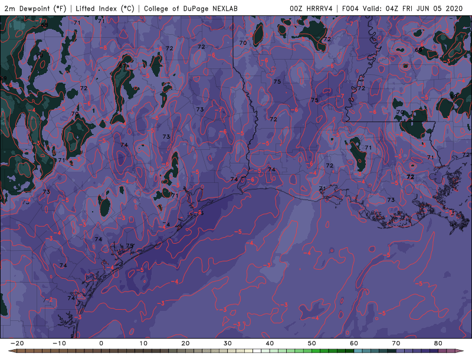Click the "67" dewpoint value on the map
Viewport: 472px width, 354px height.
coord(123,65)
